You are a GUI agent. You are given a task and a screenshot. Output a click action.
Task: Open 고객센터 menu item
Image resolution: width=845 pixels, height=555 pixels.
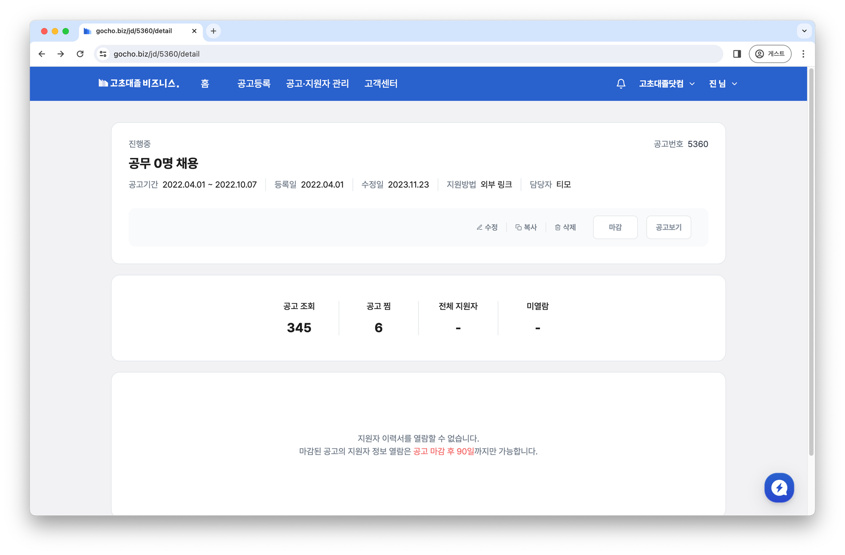[381, 84]
